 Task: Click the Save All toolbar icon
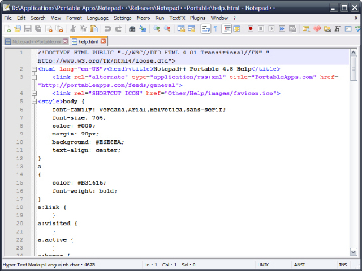click(x=38, y=29)
